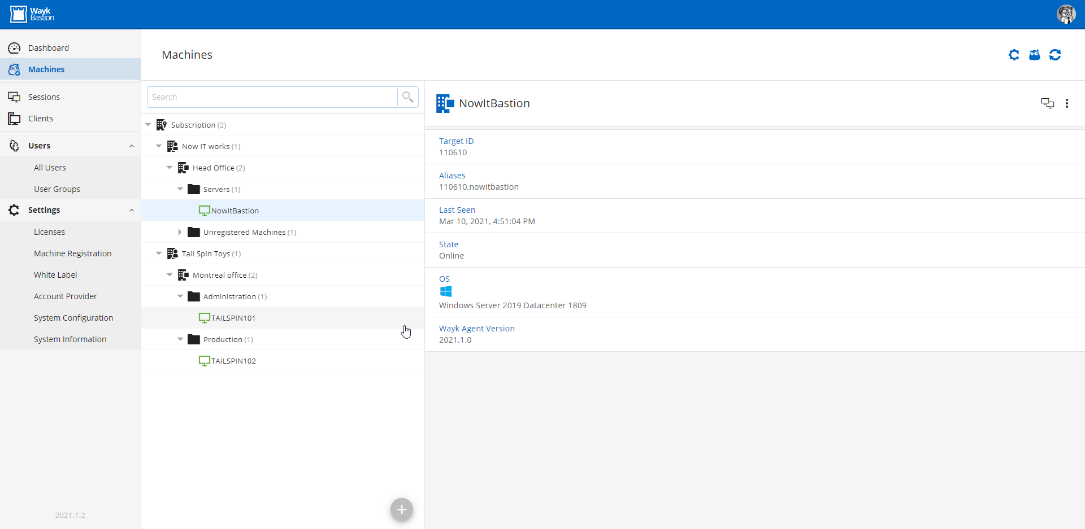Expand the Unregistered Machines folder
Viewport: 1085px width, 529px height.
coord(180,232)
